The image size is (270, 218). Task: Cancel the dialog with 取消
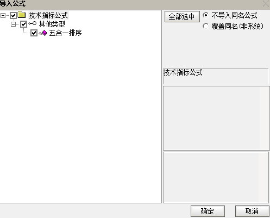point(252,211)
